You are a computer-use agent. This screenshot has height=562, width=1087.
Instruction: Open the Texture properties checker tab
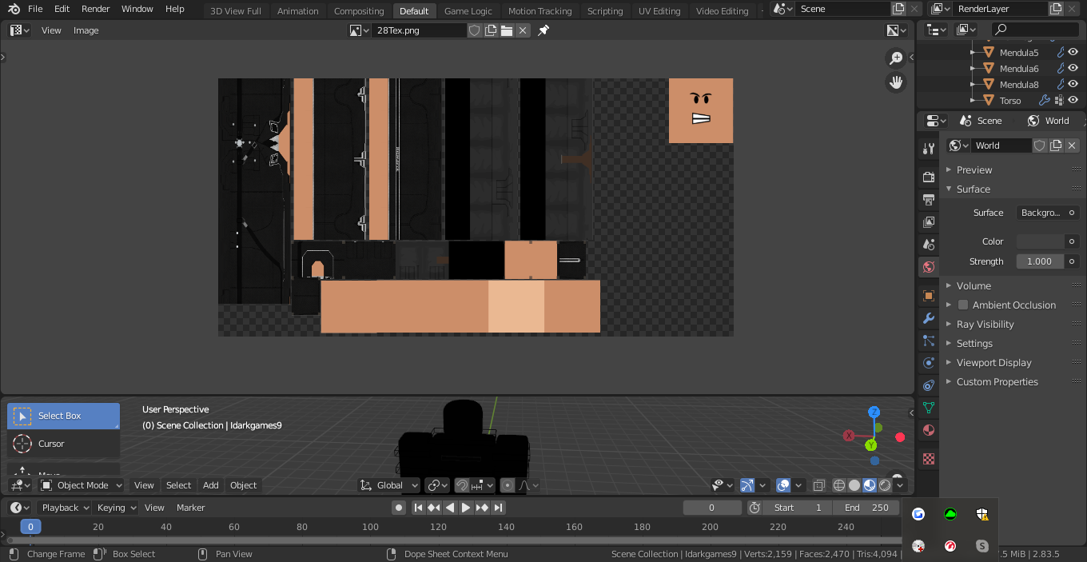tap(929, 459)
